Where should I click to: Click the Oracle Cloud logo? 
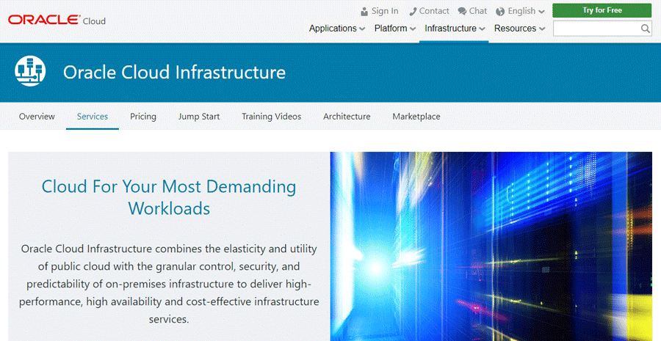(57, 21)
